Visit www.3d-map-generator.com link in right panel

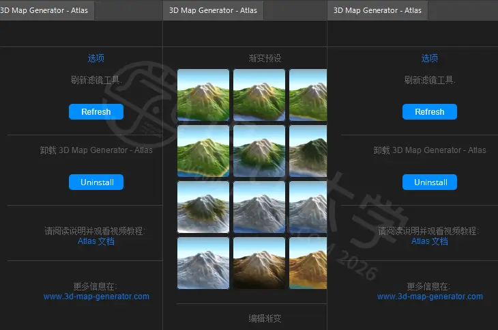pos(430,297)
